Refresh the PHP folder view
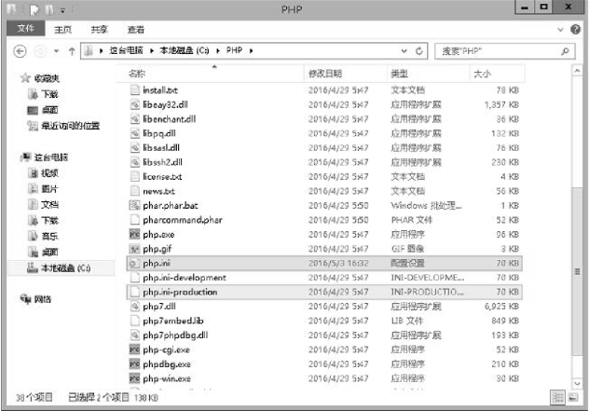589x411 pixels. [x=419, y=50]
